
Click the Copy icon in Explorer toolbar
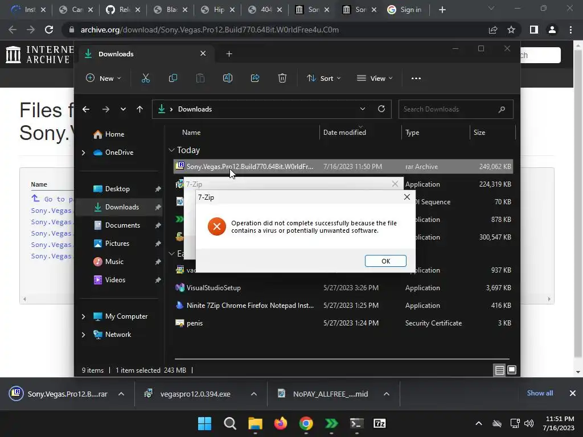[173, 78]
